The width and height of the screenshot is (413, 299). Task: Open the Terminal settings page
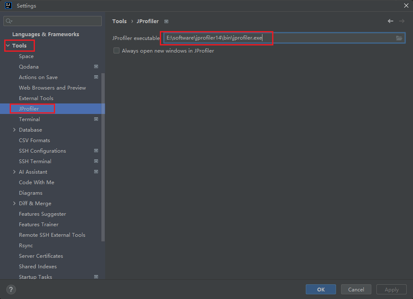click(29, 119)
